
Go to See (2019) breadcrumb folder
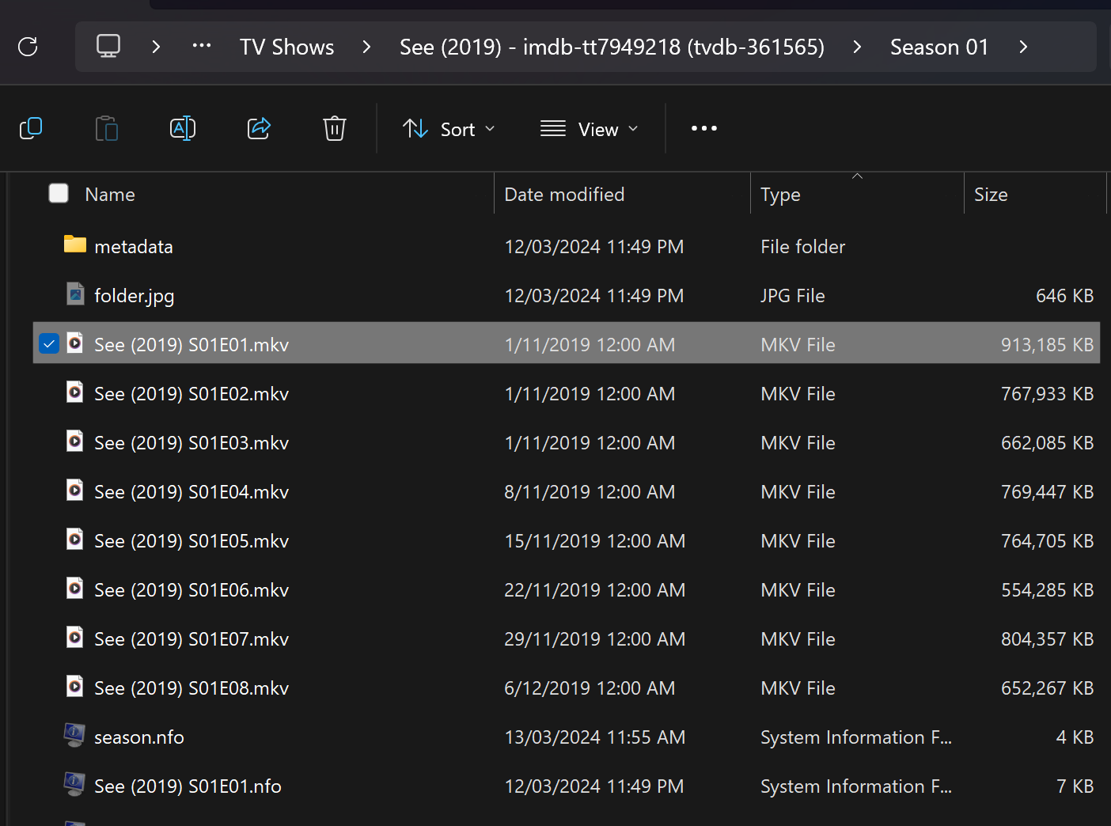point(612,47)
